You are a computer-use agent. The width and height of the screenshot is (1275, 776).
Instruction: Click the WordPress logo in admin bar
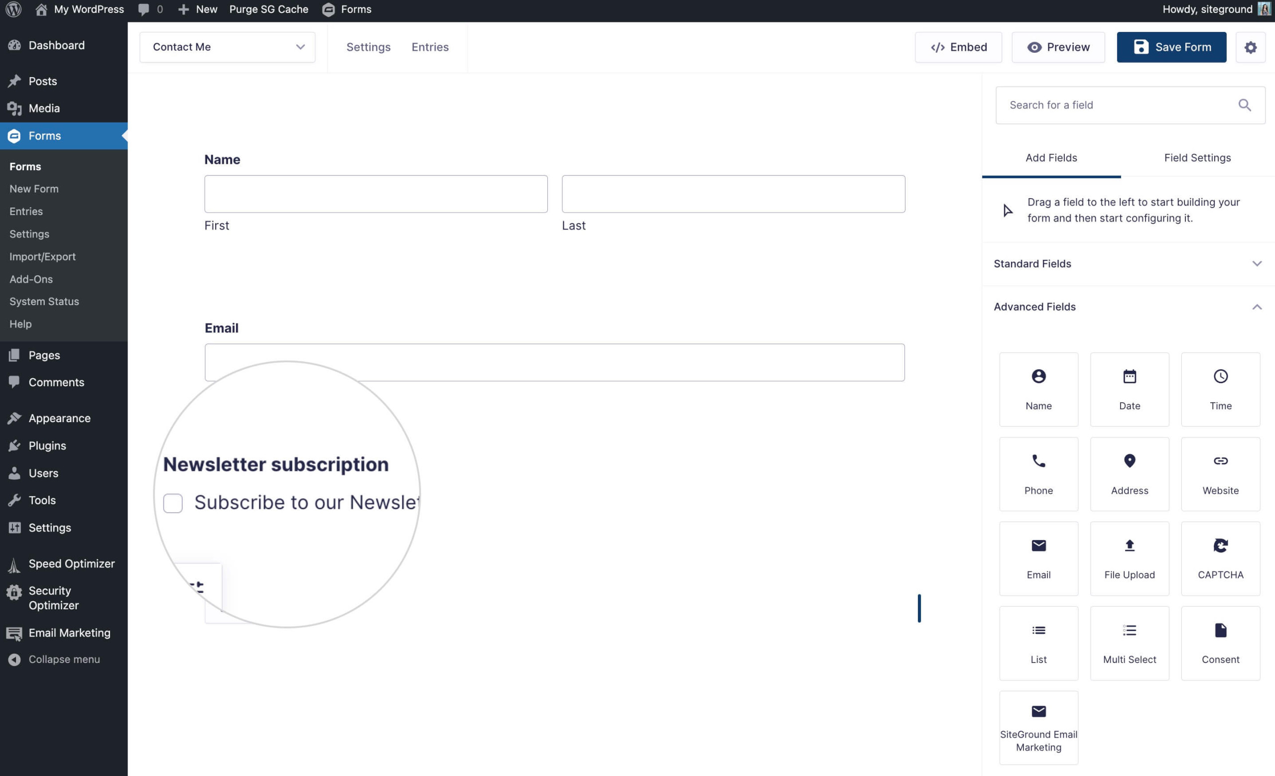[13, 9]
